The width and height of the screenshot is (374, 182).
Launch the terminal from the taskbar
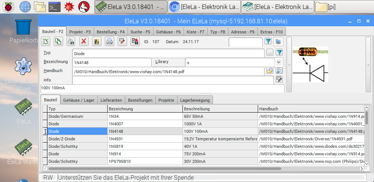point(54,7)
